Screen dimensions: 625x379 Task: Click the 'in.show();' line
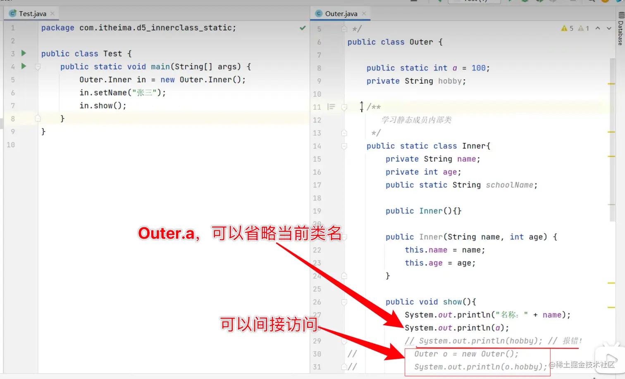click(x=103, y=106)
